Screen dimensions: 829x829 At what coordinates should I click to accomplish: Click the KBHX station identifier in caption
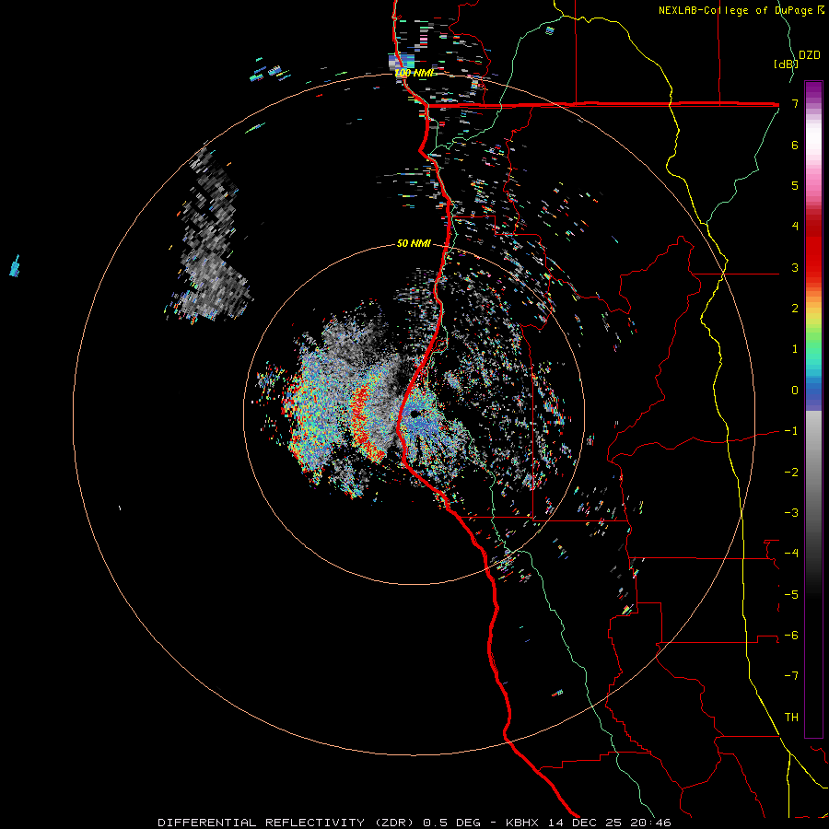pyautogui.click(x=522, y=823)
